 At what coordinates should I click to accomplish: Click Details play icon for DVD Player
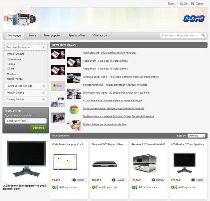tap(114, 180)
